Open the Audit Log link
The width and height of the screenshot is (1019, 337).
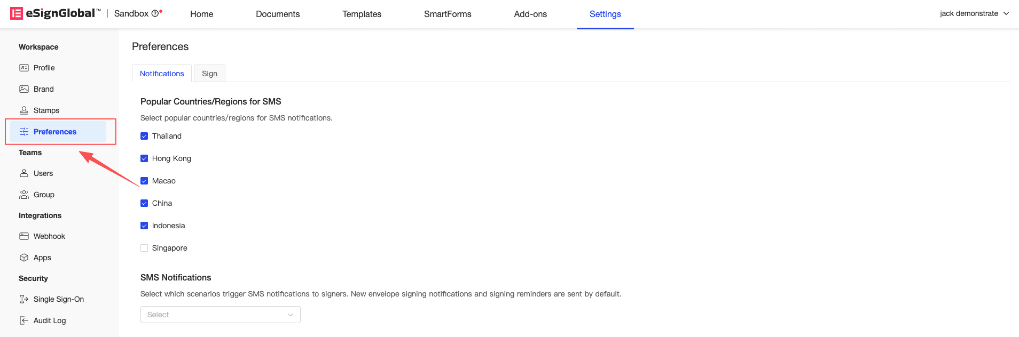tap(50, 320)
